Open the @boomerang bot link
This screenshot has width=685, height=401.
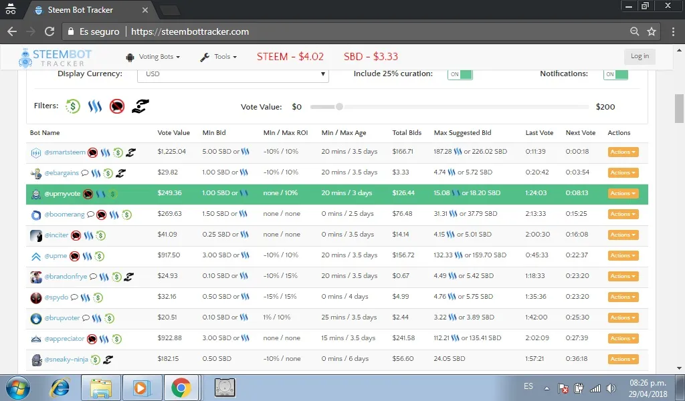(x=64, y=215)
